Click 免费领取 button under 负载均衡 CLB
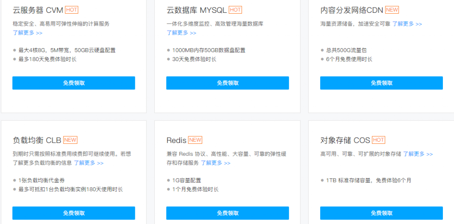 pos(74,213)
